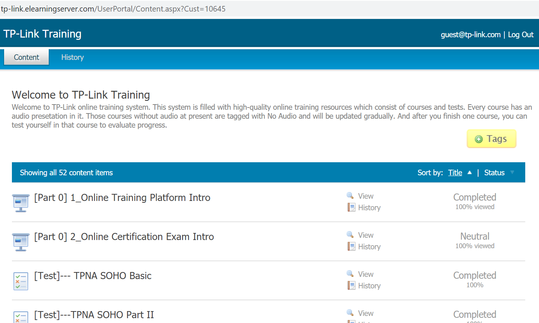Switch to the Content tab

(x=26, y=57)
